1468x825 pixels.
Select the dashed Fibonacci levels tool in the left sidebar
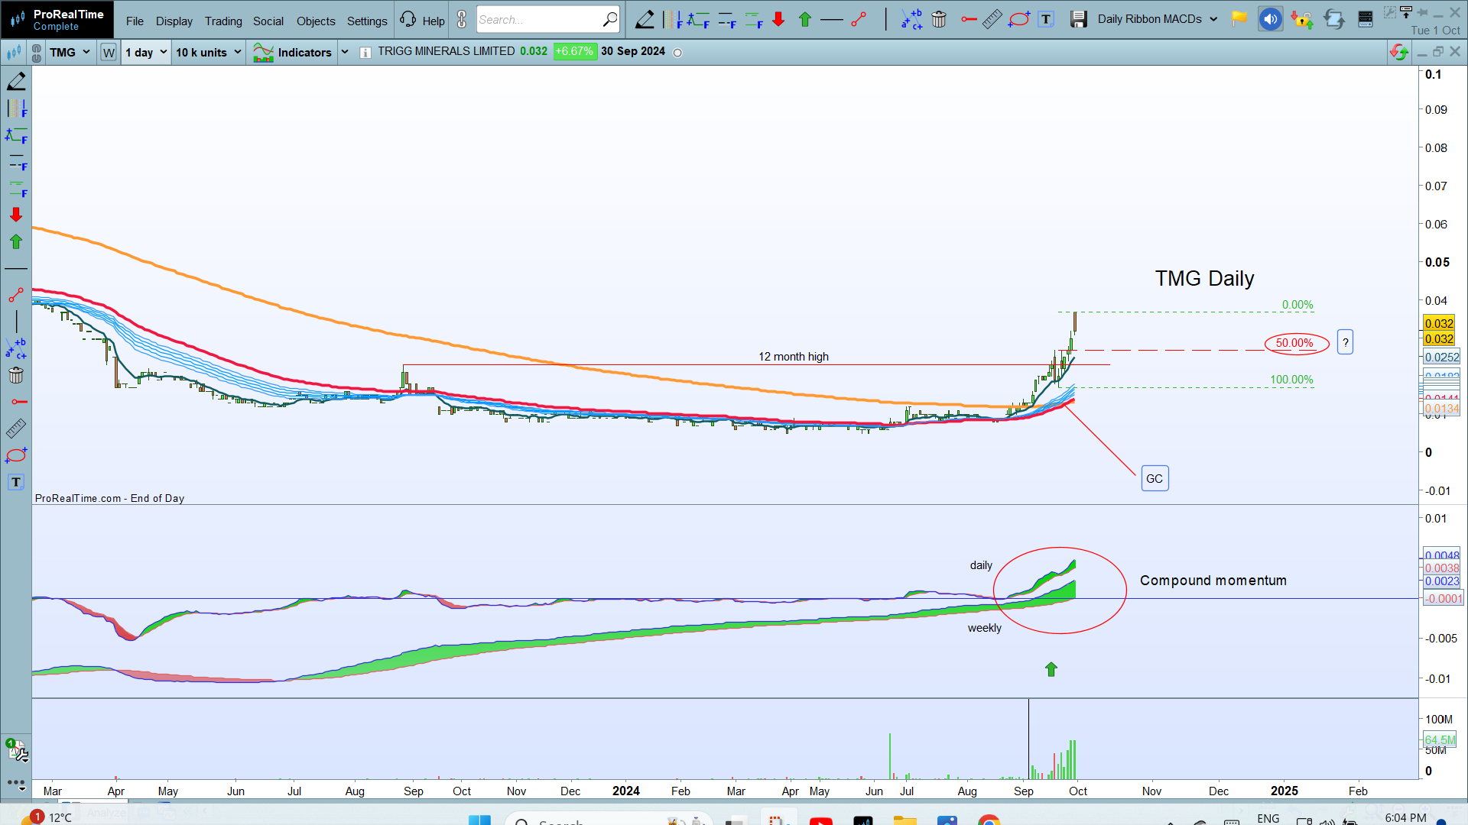pos(16,162)
